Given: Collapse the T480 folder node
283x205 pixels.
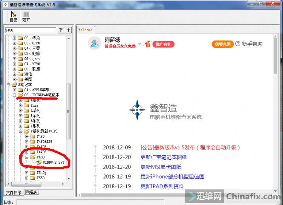Looking at the screenshot, I should click(27, 157).
